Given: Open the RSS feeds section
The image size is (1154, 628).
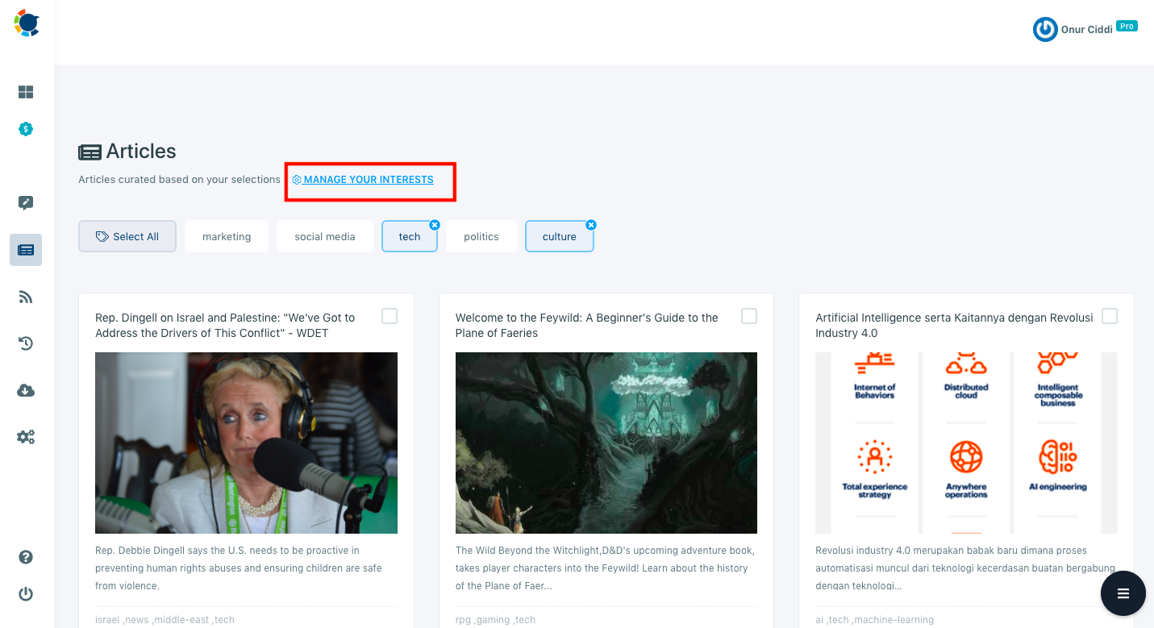Looking at the screenshot, I should [25, 297].
